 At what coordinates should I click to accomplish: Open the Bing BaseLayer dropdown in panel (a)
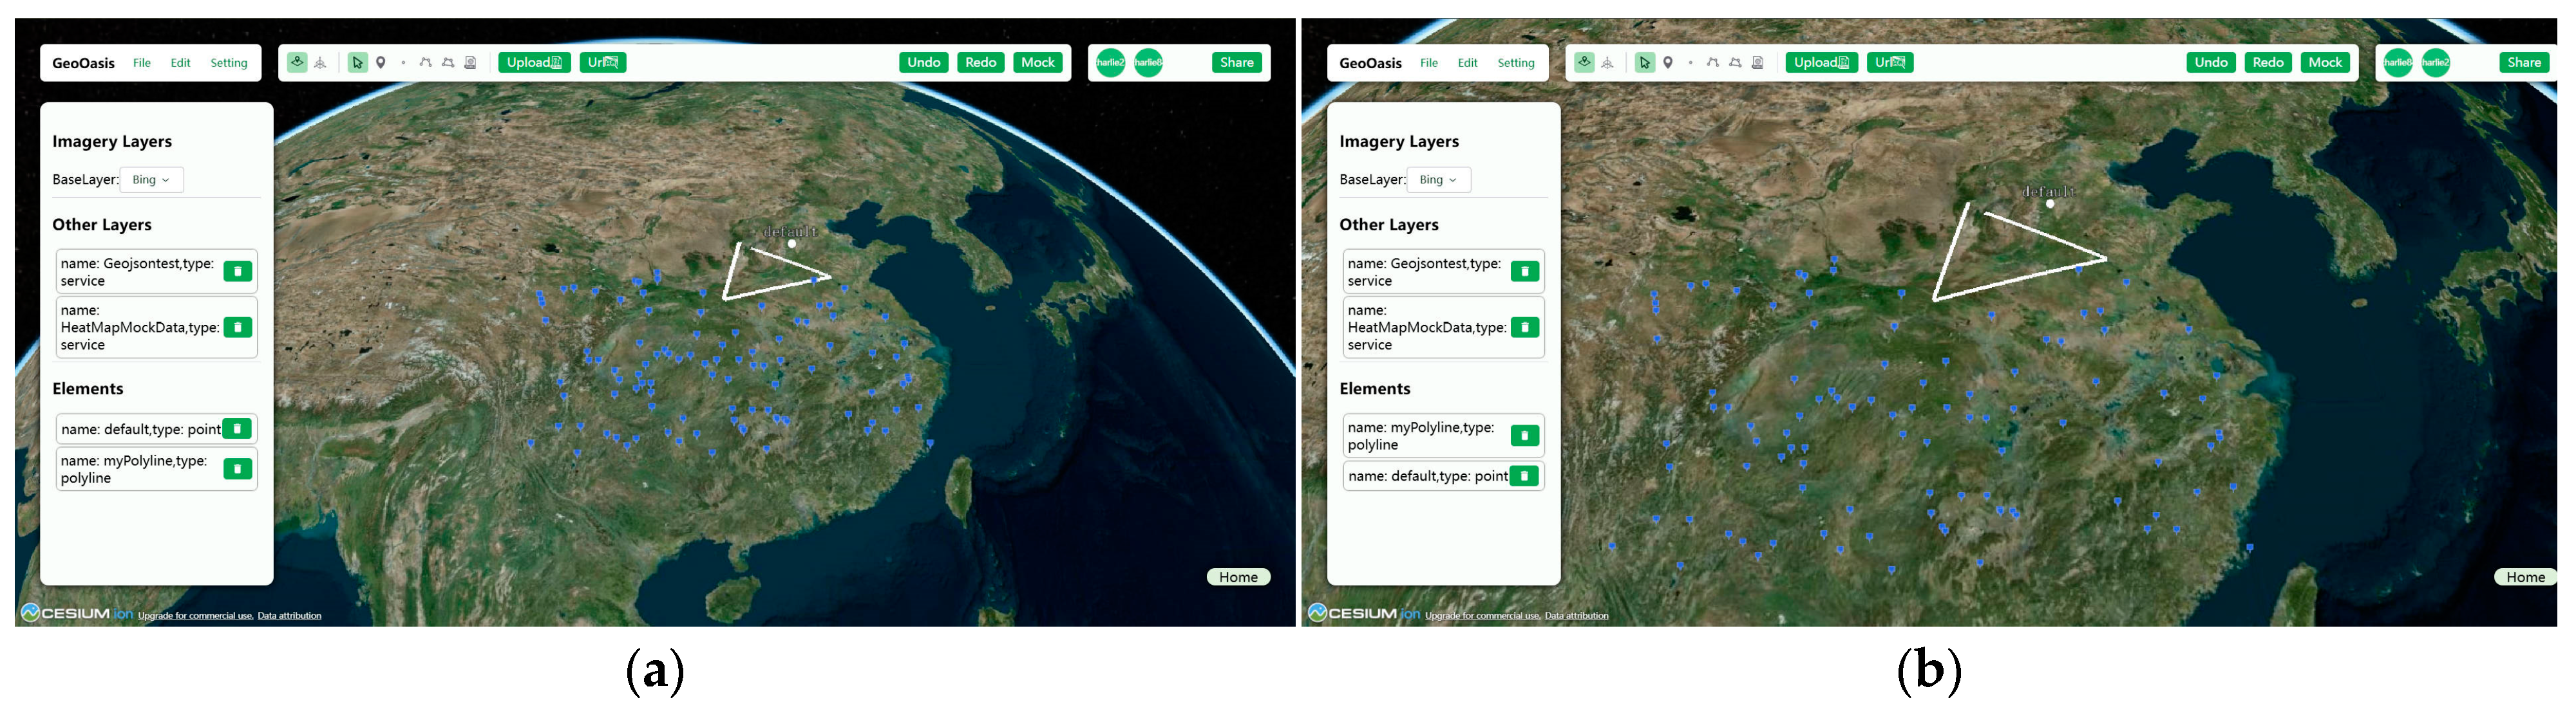tap(151, 180)
